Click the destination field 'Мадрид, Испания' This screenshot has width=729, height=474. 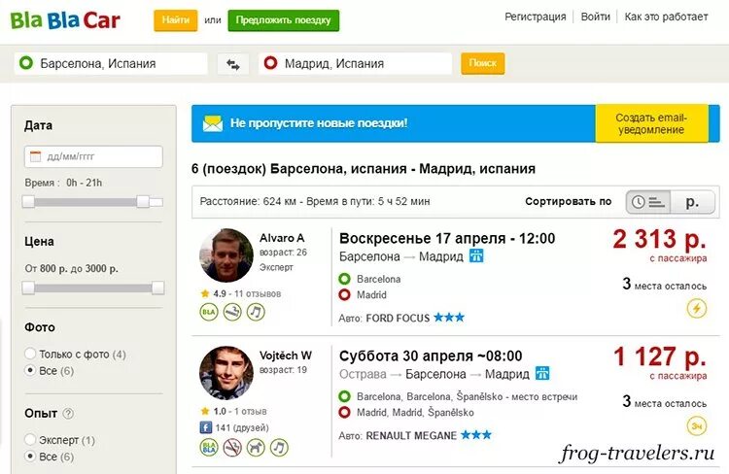click(x=355, y=64)
